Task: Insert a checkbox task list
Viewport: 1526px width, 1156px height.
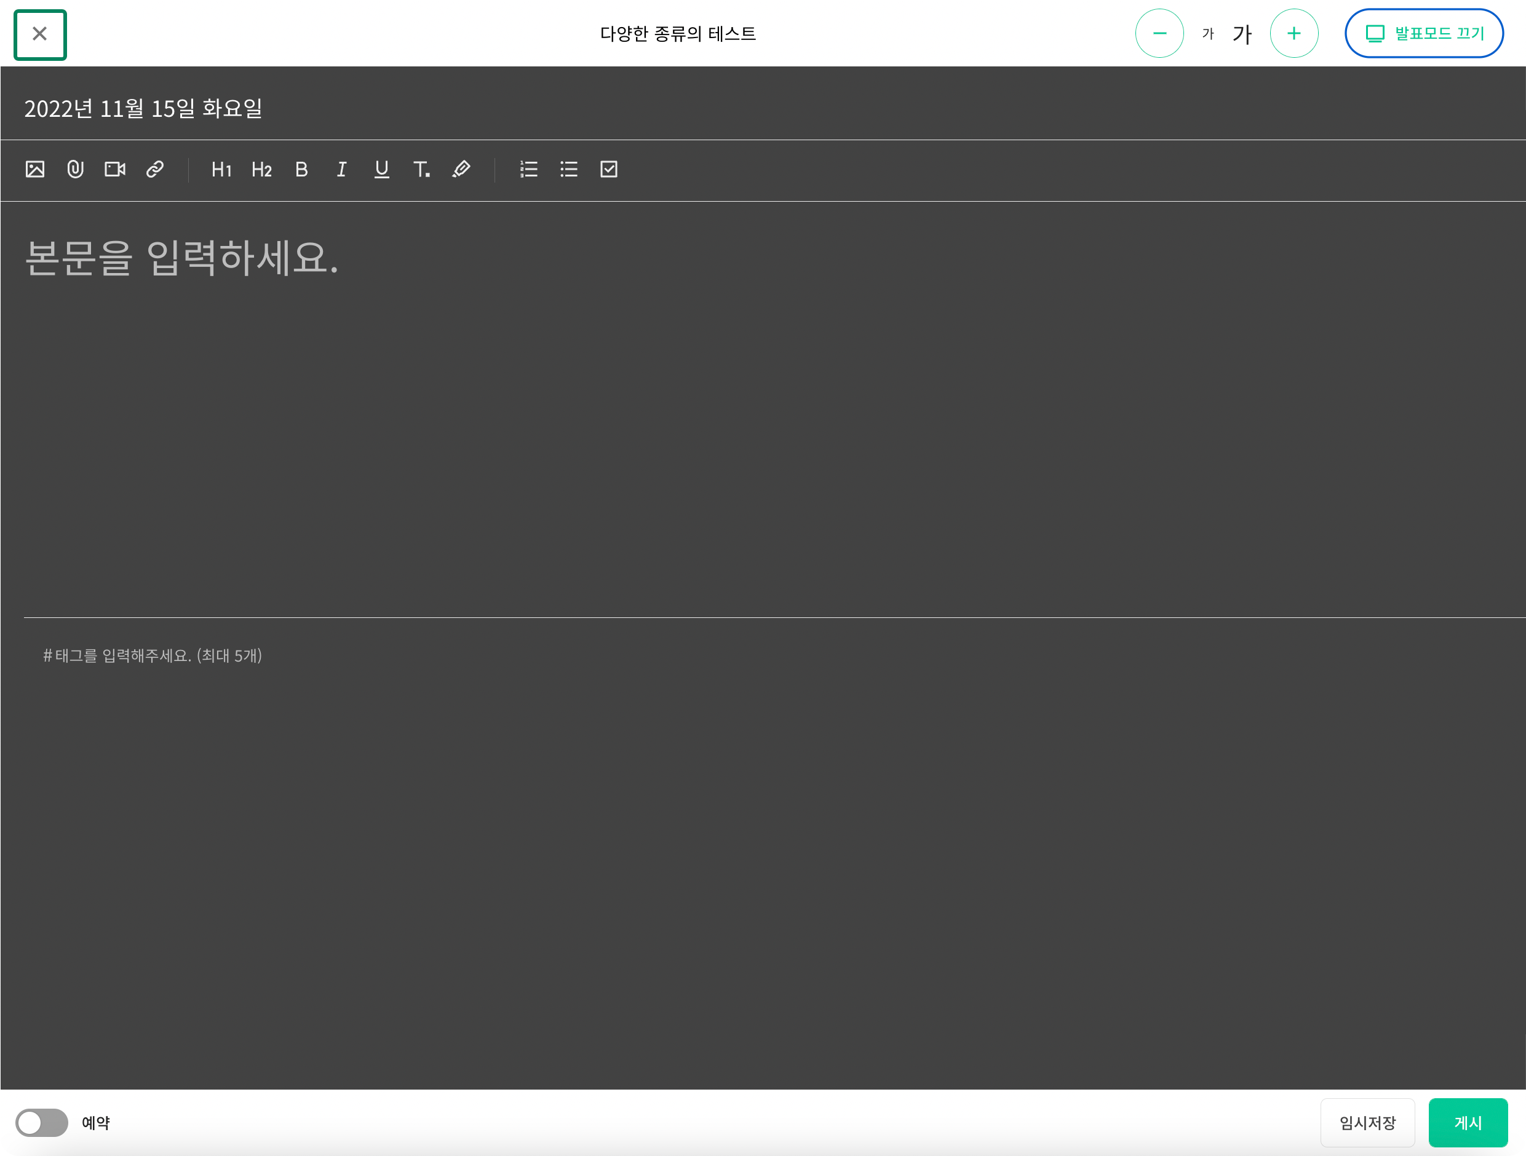Action: pyautogui.click(x=609, y=170)
